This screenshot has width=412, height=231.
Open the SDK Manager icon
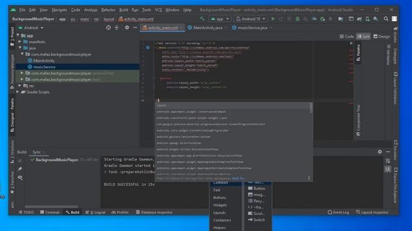376,19
